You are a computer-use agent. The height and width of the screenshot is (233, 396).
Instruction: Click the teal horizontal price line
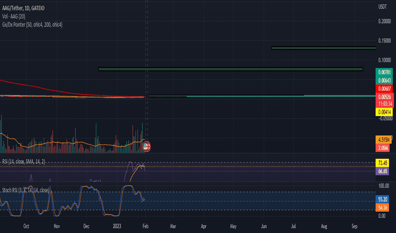click(x=262, y=96)
